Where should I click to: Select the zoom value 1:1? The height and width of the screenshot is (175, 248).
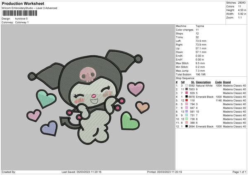pos(240,17)
